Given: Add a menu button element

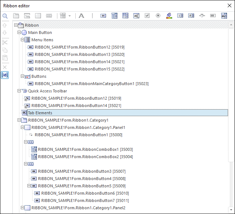Looking at the screenshot, I should [x=62, y=16].
